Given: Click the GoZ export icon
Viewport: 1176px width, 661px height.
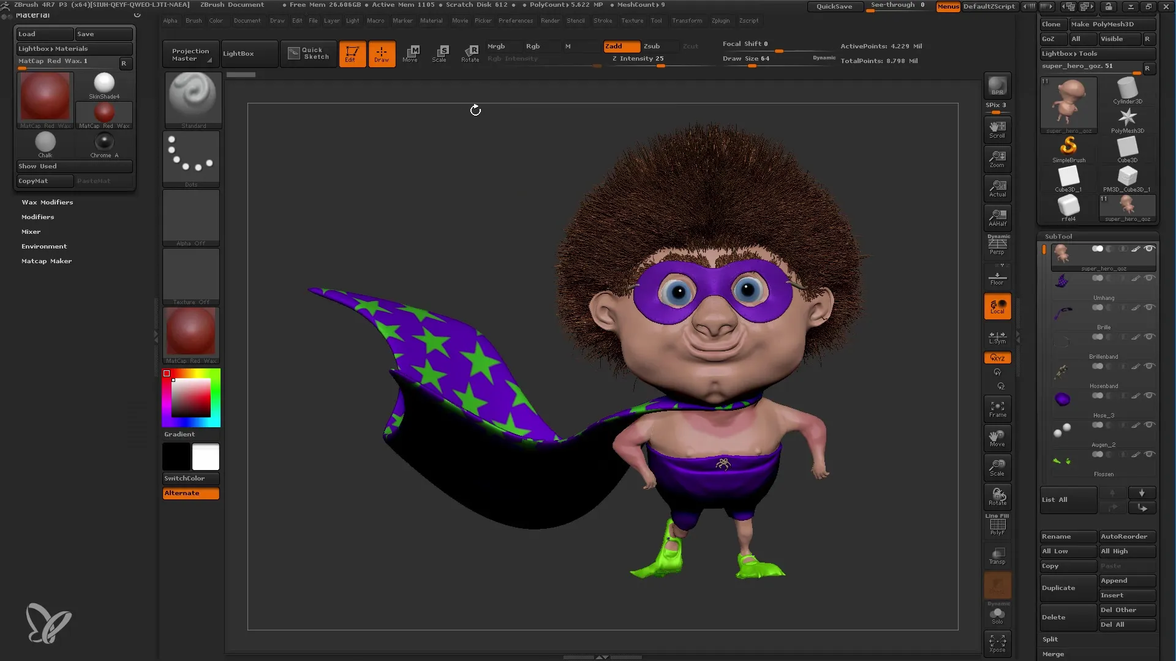Looking at the screenshot, I should click(1049, 38).
